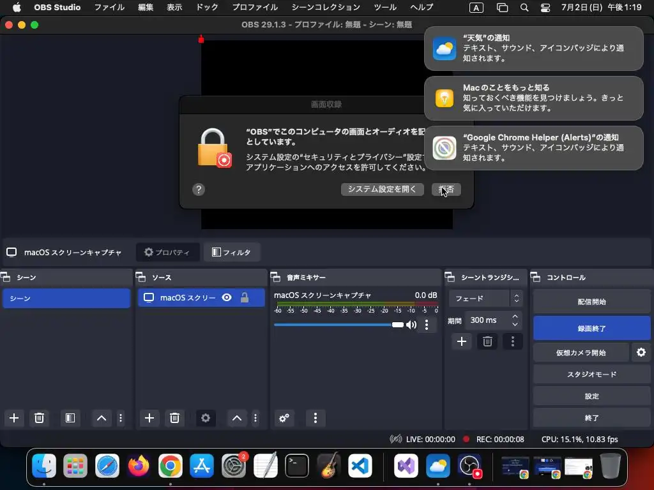
Task: Add a scene transition with plus button
Action: pyautogui.click(x=462, y=342)
